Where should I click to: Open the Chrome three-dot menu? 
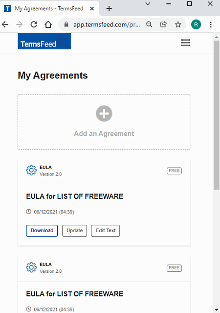(211, 24)
